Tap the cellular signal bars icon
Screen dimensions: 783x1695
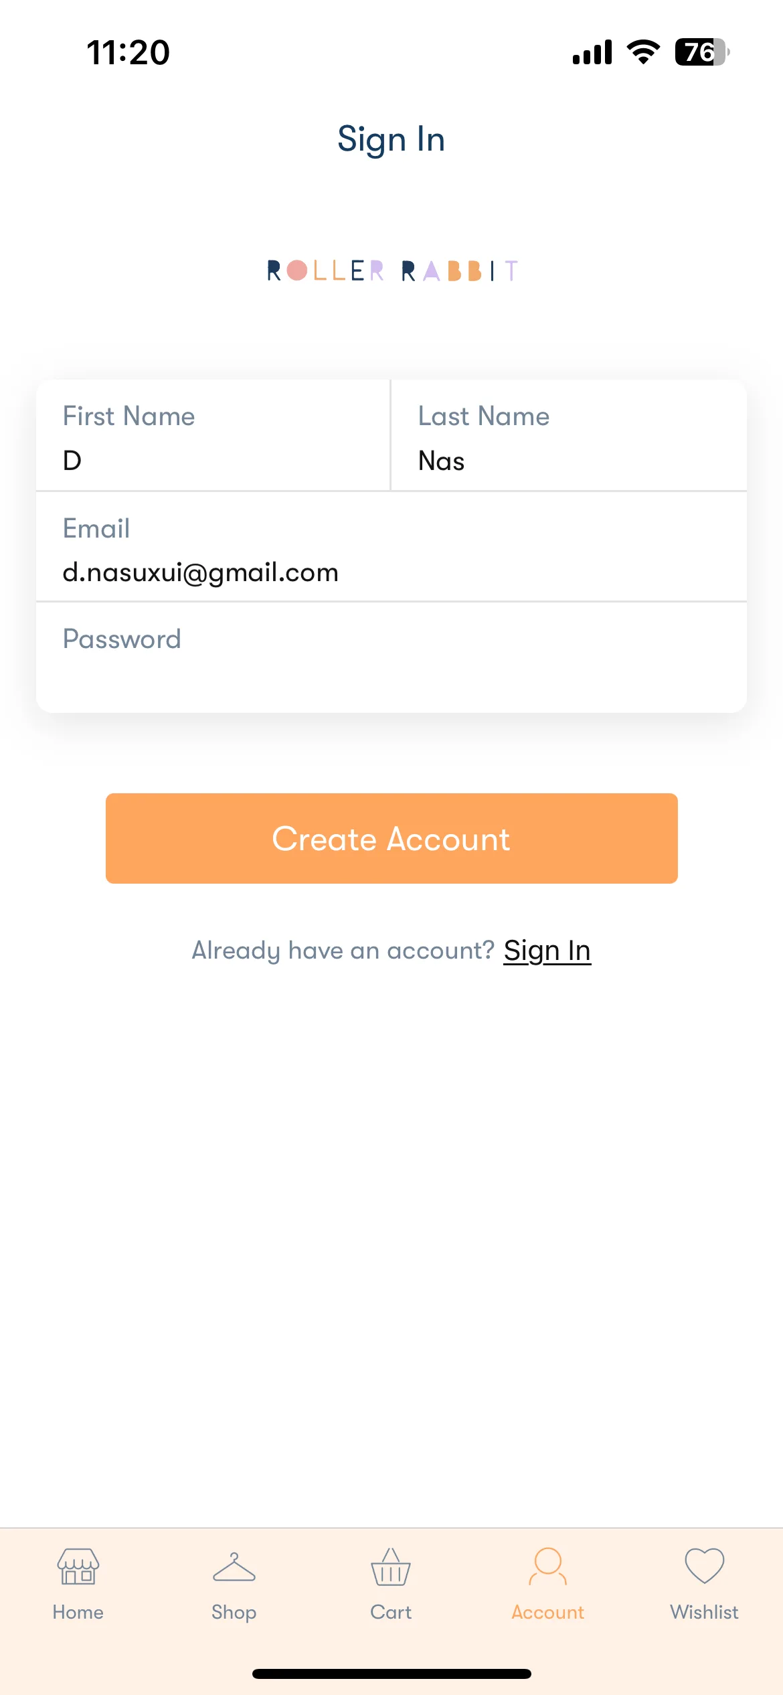592,52
